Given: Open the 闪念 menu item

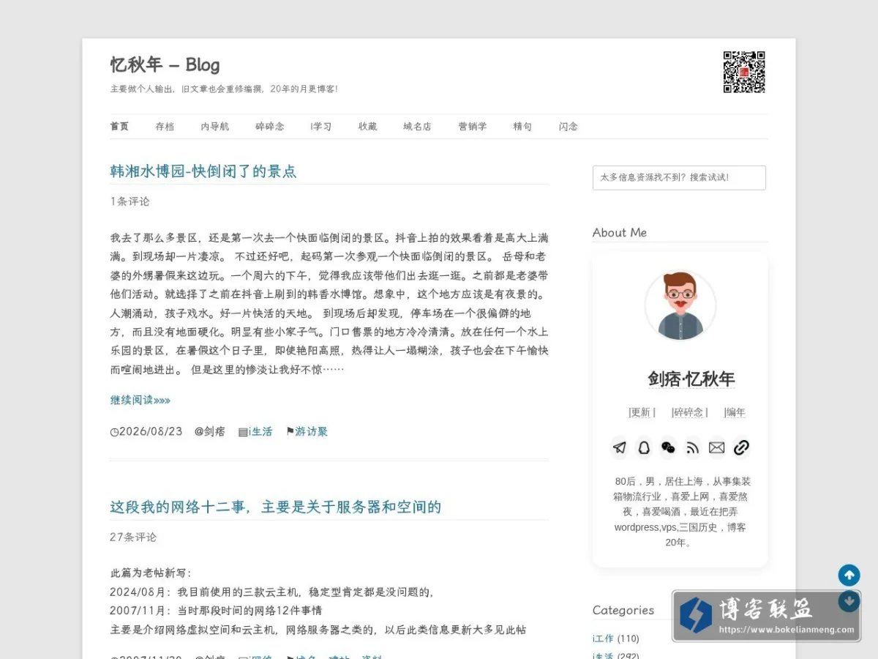Looking at the screenshot, I should 569,126.
